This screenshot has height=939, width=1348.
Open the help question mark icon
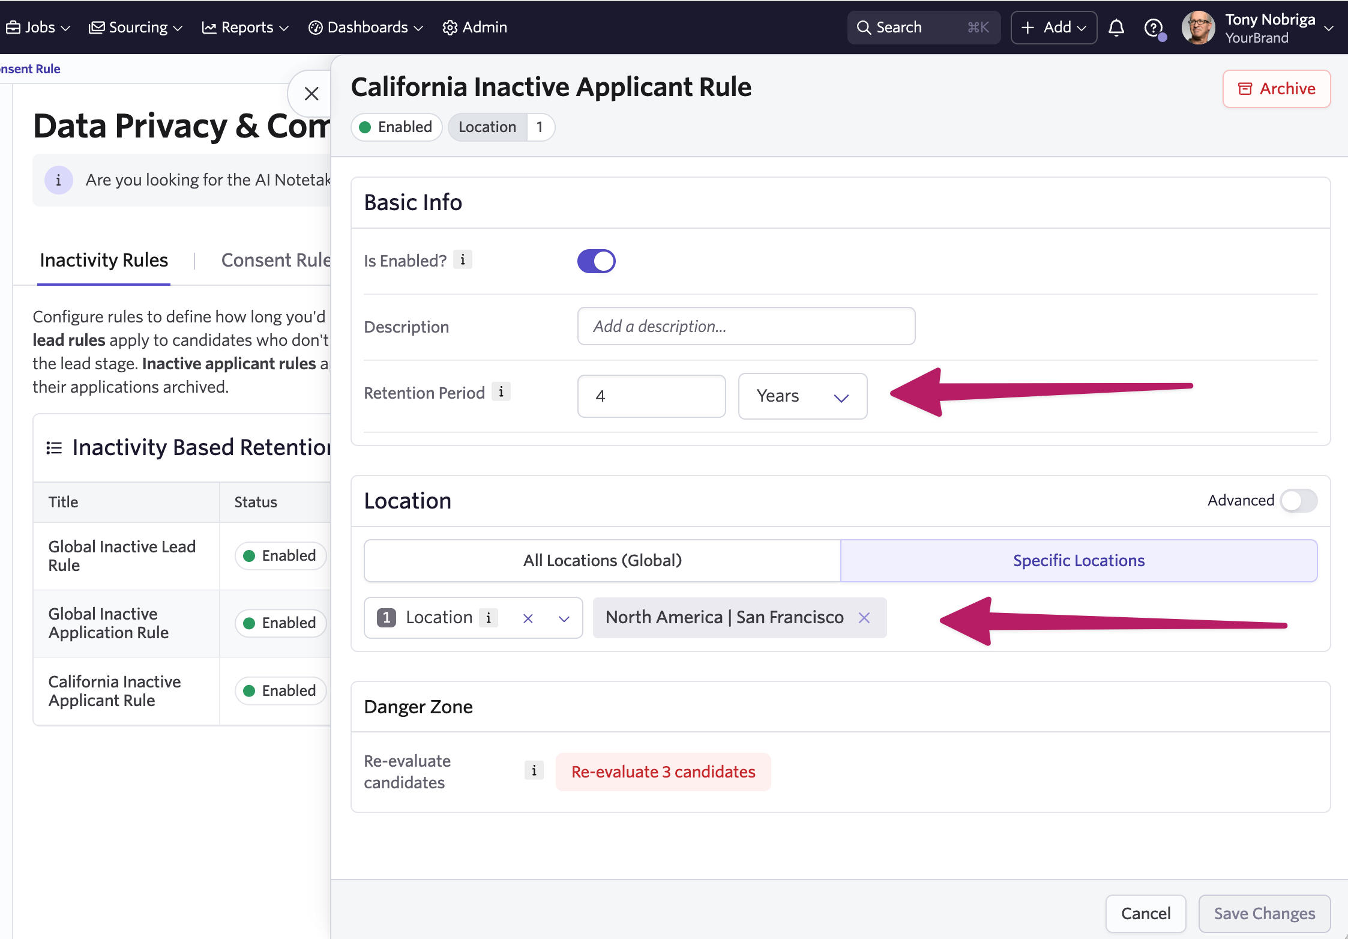(x=1153, y=28)
